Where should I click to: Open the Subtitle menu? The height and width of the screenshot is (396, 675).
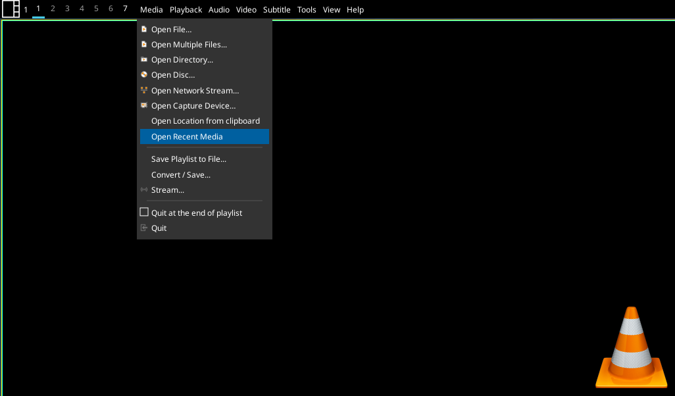pos(277,9)
